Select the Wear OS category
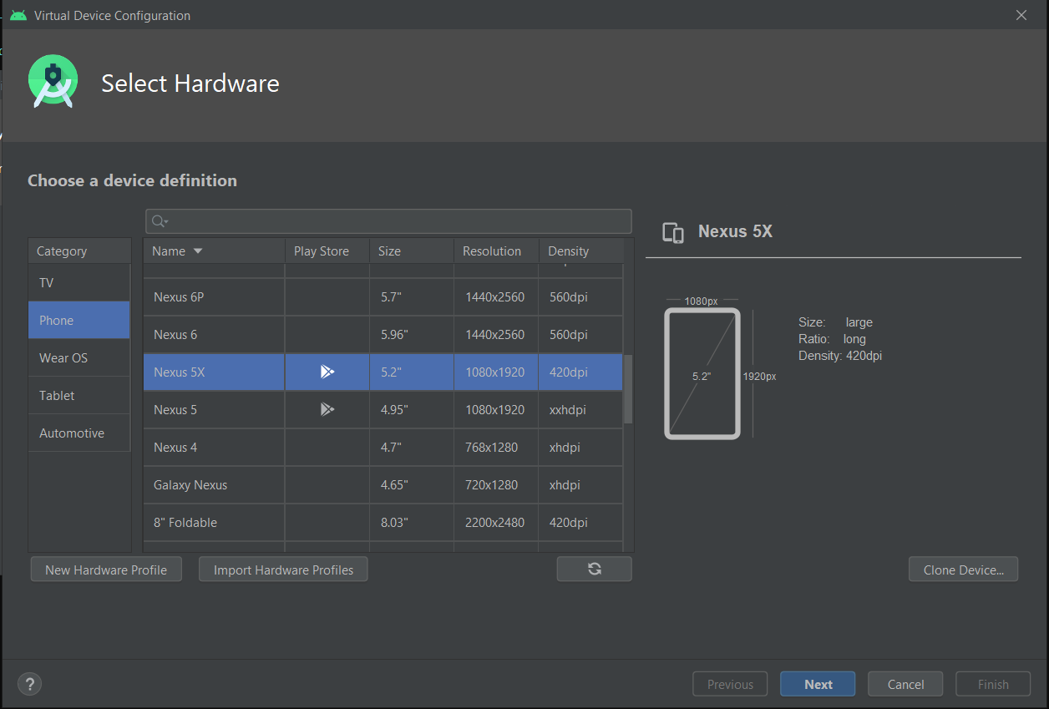The width and height of the screenshot is (1049, 709). [x=79, y=357]
